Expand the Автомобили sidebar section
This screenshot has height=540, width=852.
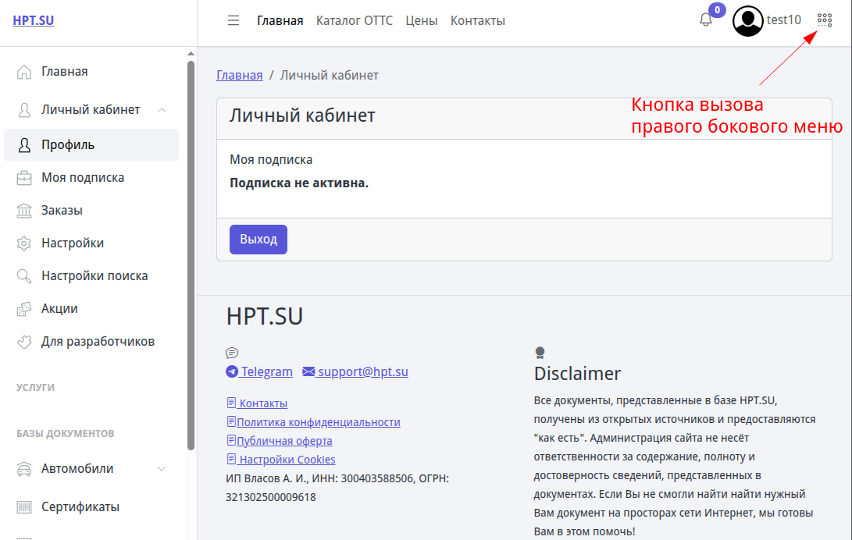point(161,469)
